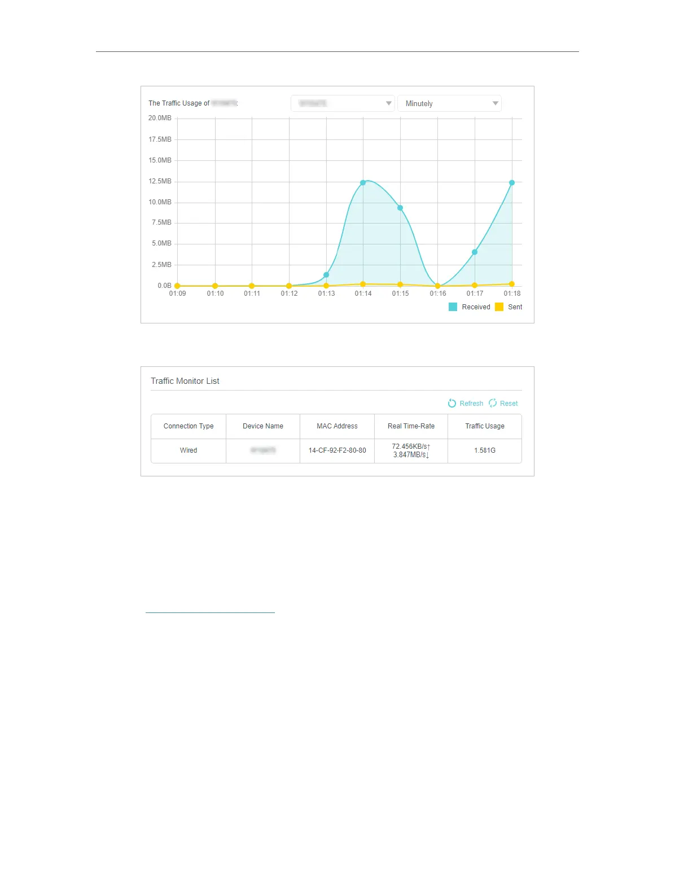Select the Received data point at 01:15
Screen dimensions: 675x893
400,208
